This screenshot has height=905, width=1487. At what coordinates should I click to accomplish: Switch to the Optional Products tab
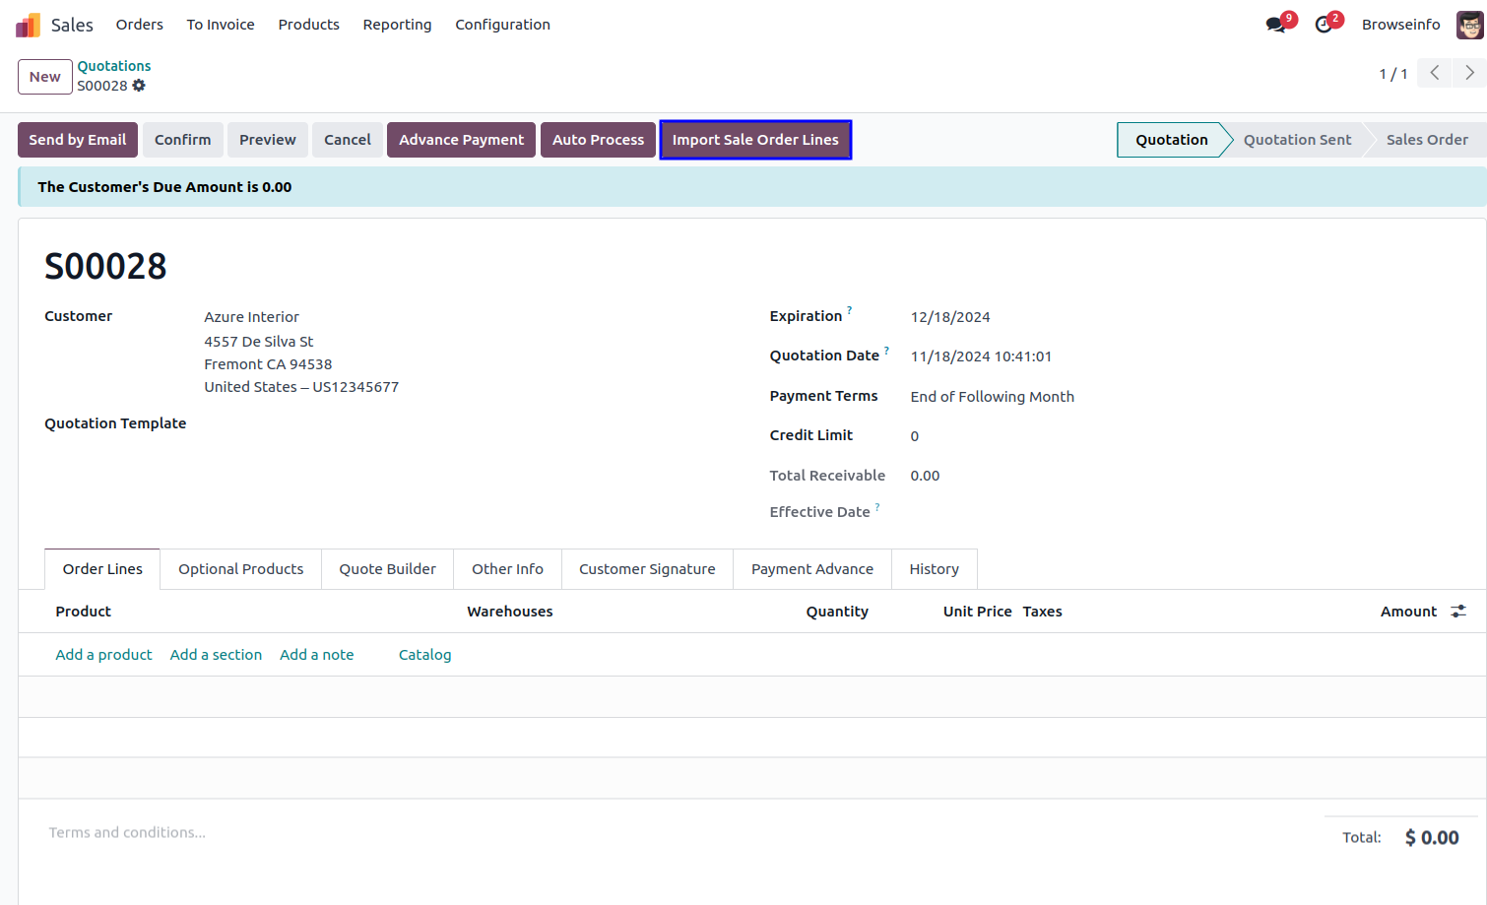[x=240, y=569]
